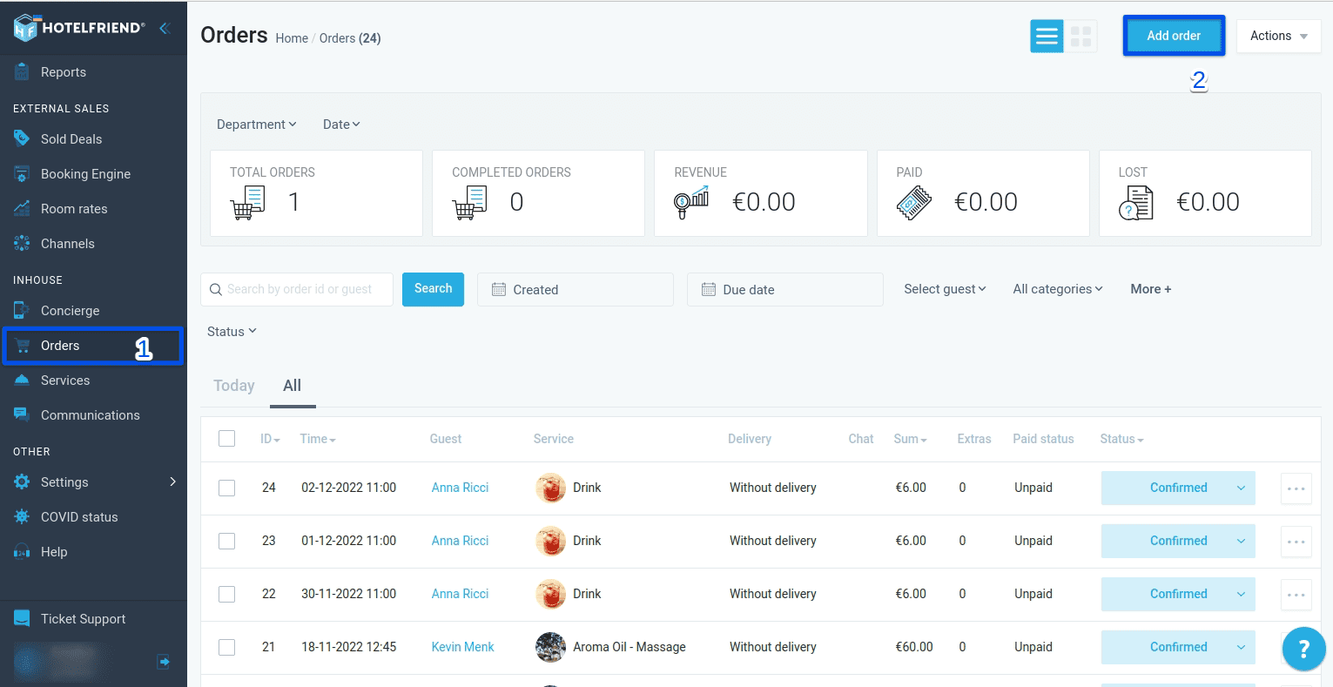The height and width of the screenshot is (687, 1333).
Task: Switch to the Today tab
Action: pyautogui.click(x=234, y=386)
